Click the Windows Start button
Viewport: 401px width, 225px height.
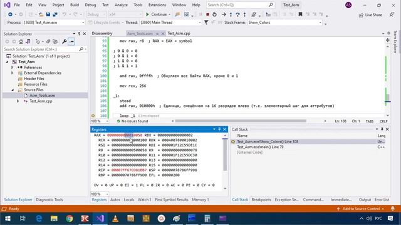(8, 218)
